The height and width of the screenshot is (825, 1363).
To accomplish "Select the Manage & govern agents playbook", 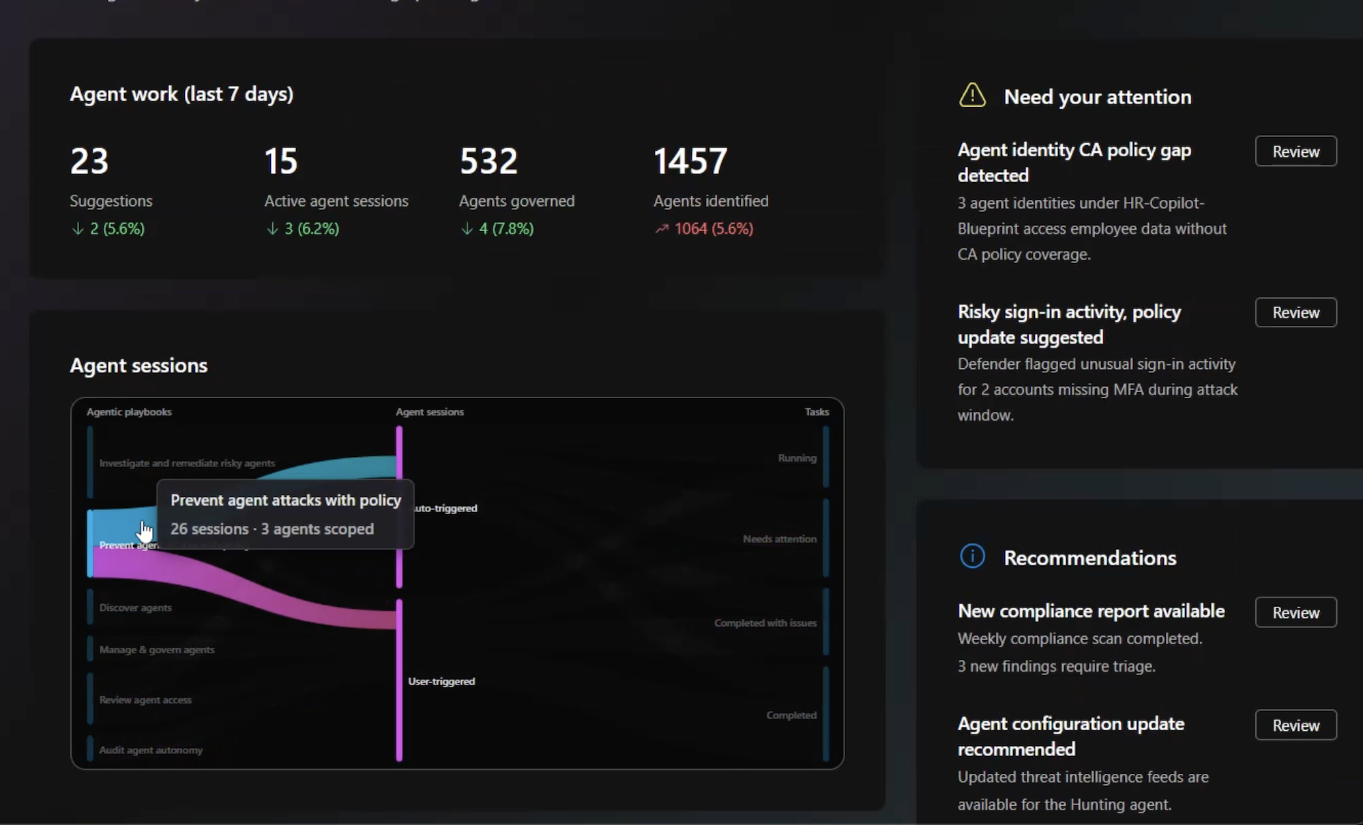I will pyautogui.click(x=157, y=650).
